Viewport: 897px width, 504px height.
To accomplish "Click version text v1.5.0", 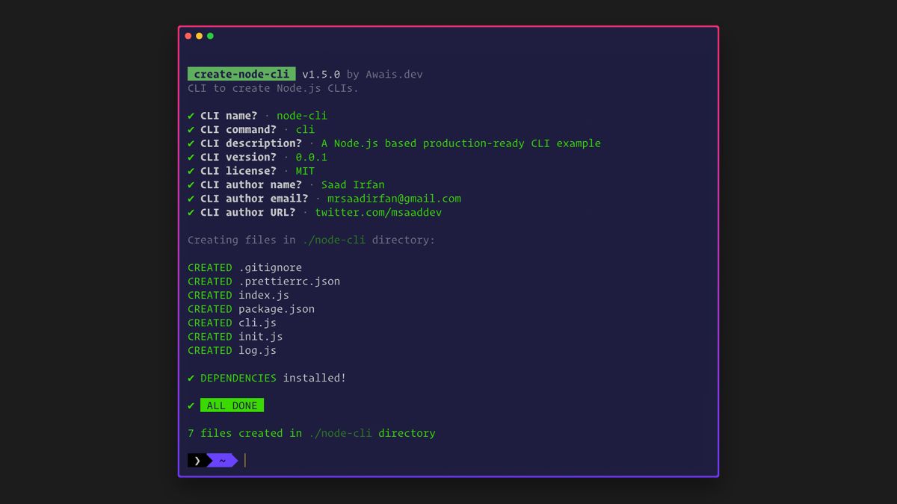I will 321,74.
